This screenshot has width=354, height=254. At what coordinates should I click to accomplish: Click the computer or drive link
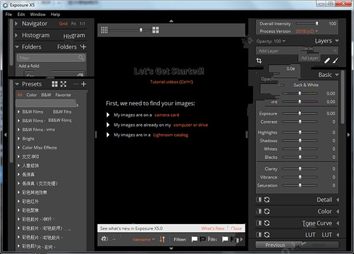(191, 125)
